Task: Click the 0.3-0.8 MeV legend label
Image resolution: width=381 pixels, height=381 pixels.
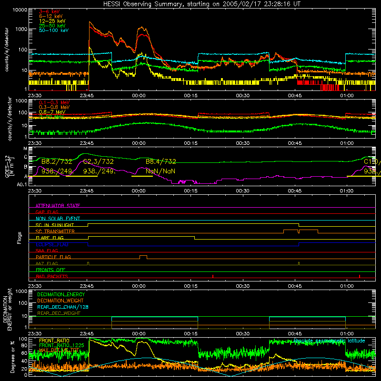Action: [54, 107]
